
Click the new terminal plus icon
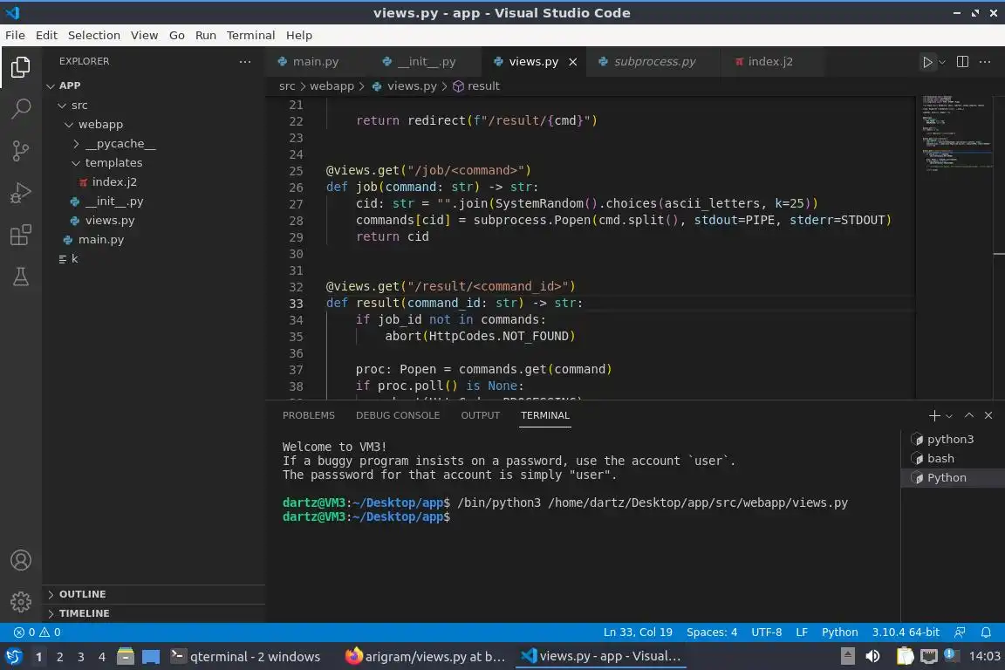tap(933, 415)
